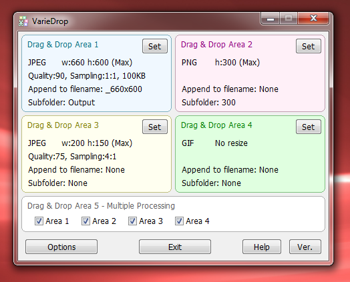Open Set for Drag & Drop Area 2
Viewport: 350px width, 282px height.
pyautogui.click(x=309, y=46)
